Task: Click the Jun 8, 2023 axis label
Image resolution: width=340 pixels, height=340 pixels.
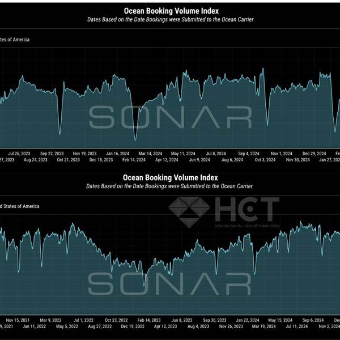Action: click(182, 320)
